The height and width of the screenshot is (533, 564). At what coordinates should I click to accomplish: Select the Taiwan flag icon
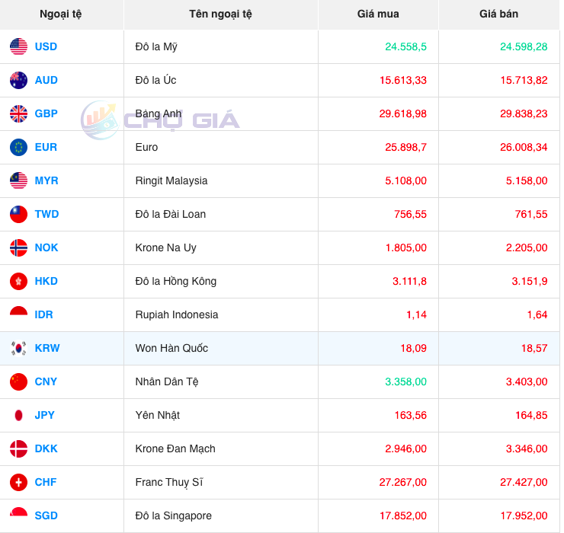18,214
